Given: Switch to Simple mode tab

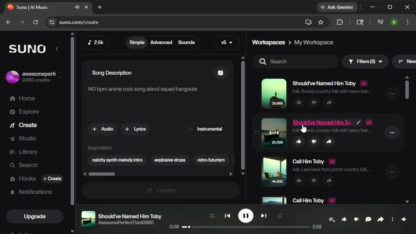Looking at the screenshot, I should 137,43.
